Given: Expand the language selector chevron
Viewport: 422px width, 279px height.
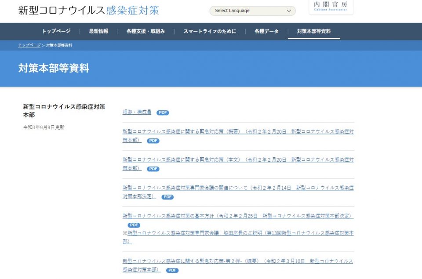Looking at the screenshot, I should click(288, 11).
